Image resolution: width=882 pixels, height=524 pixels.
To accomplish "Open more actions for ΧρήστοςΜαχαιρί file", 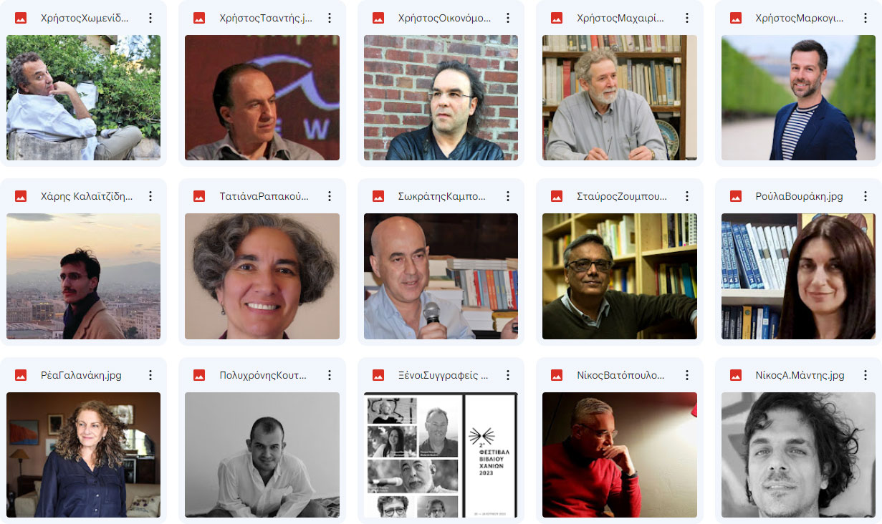I will click(x=687, y=18).
